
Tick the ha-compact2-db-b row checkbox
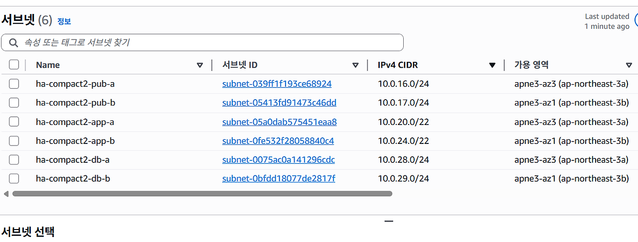point(14,179)
